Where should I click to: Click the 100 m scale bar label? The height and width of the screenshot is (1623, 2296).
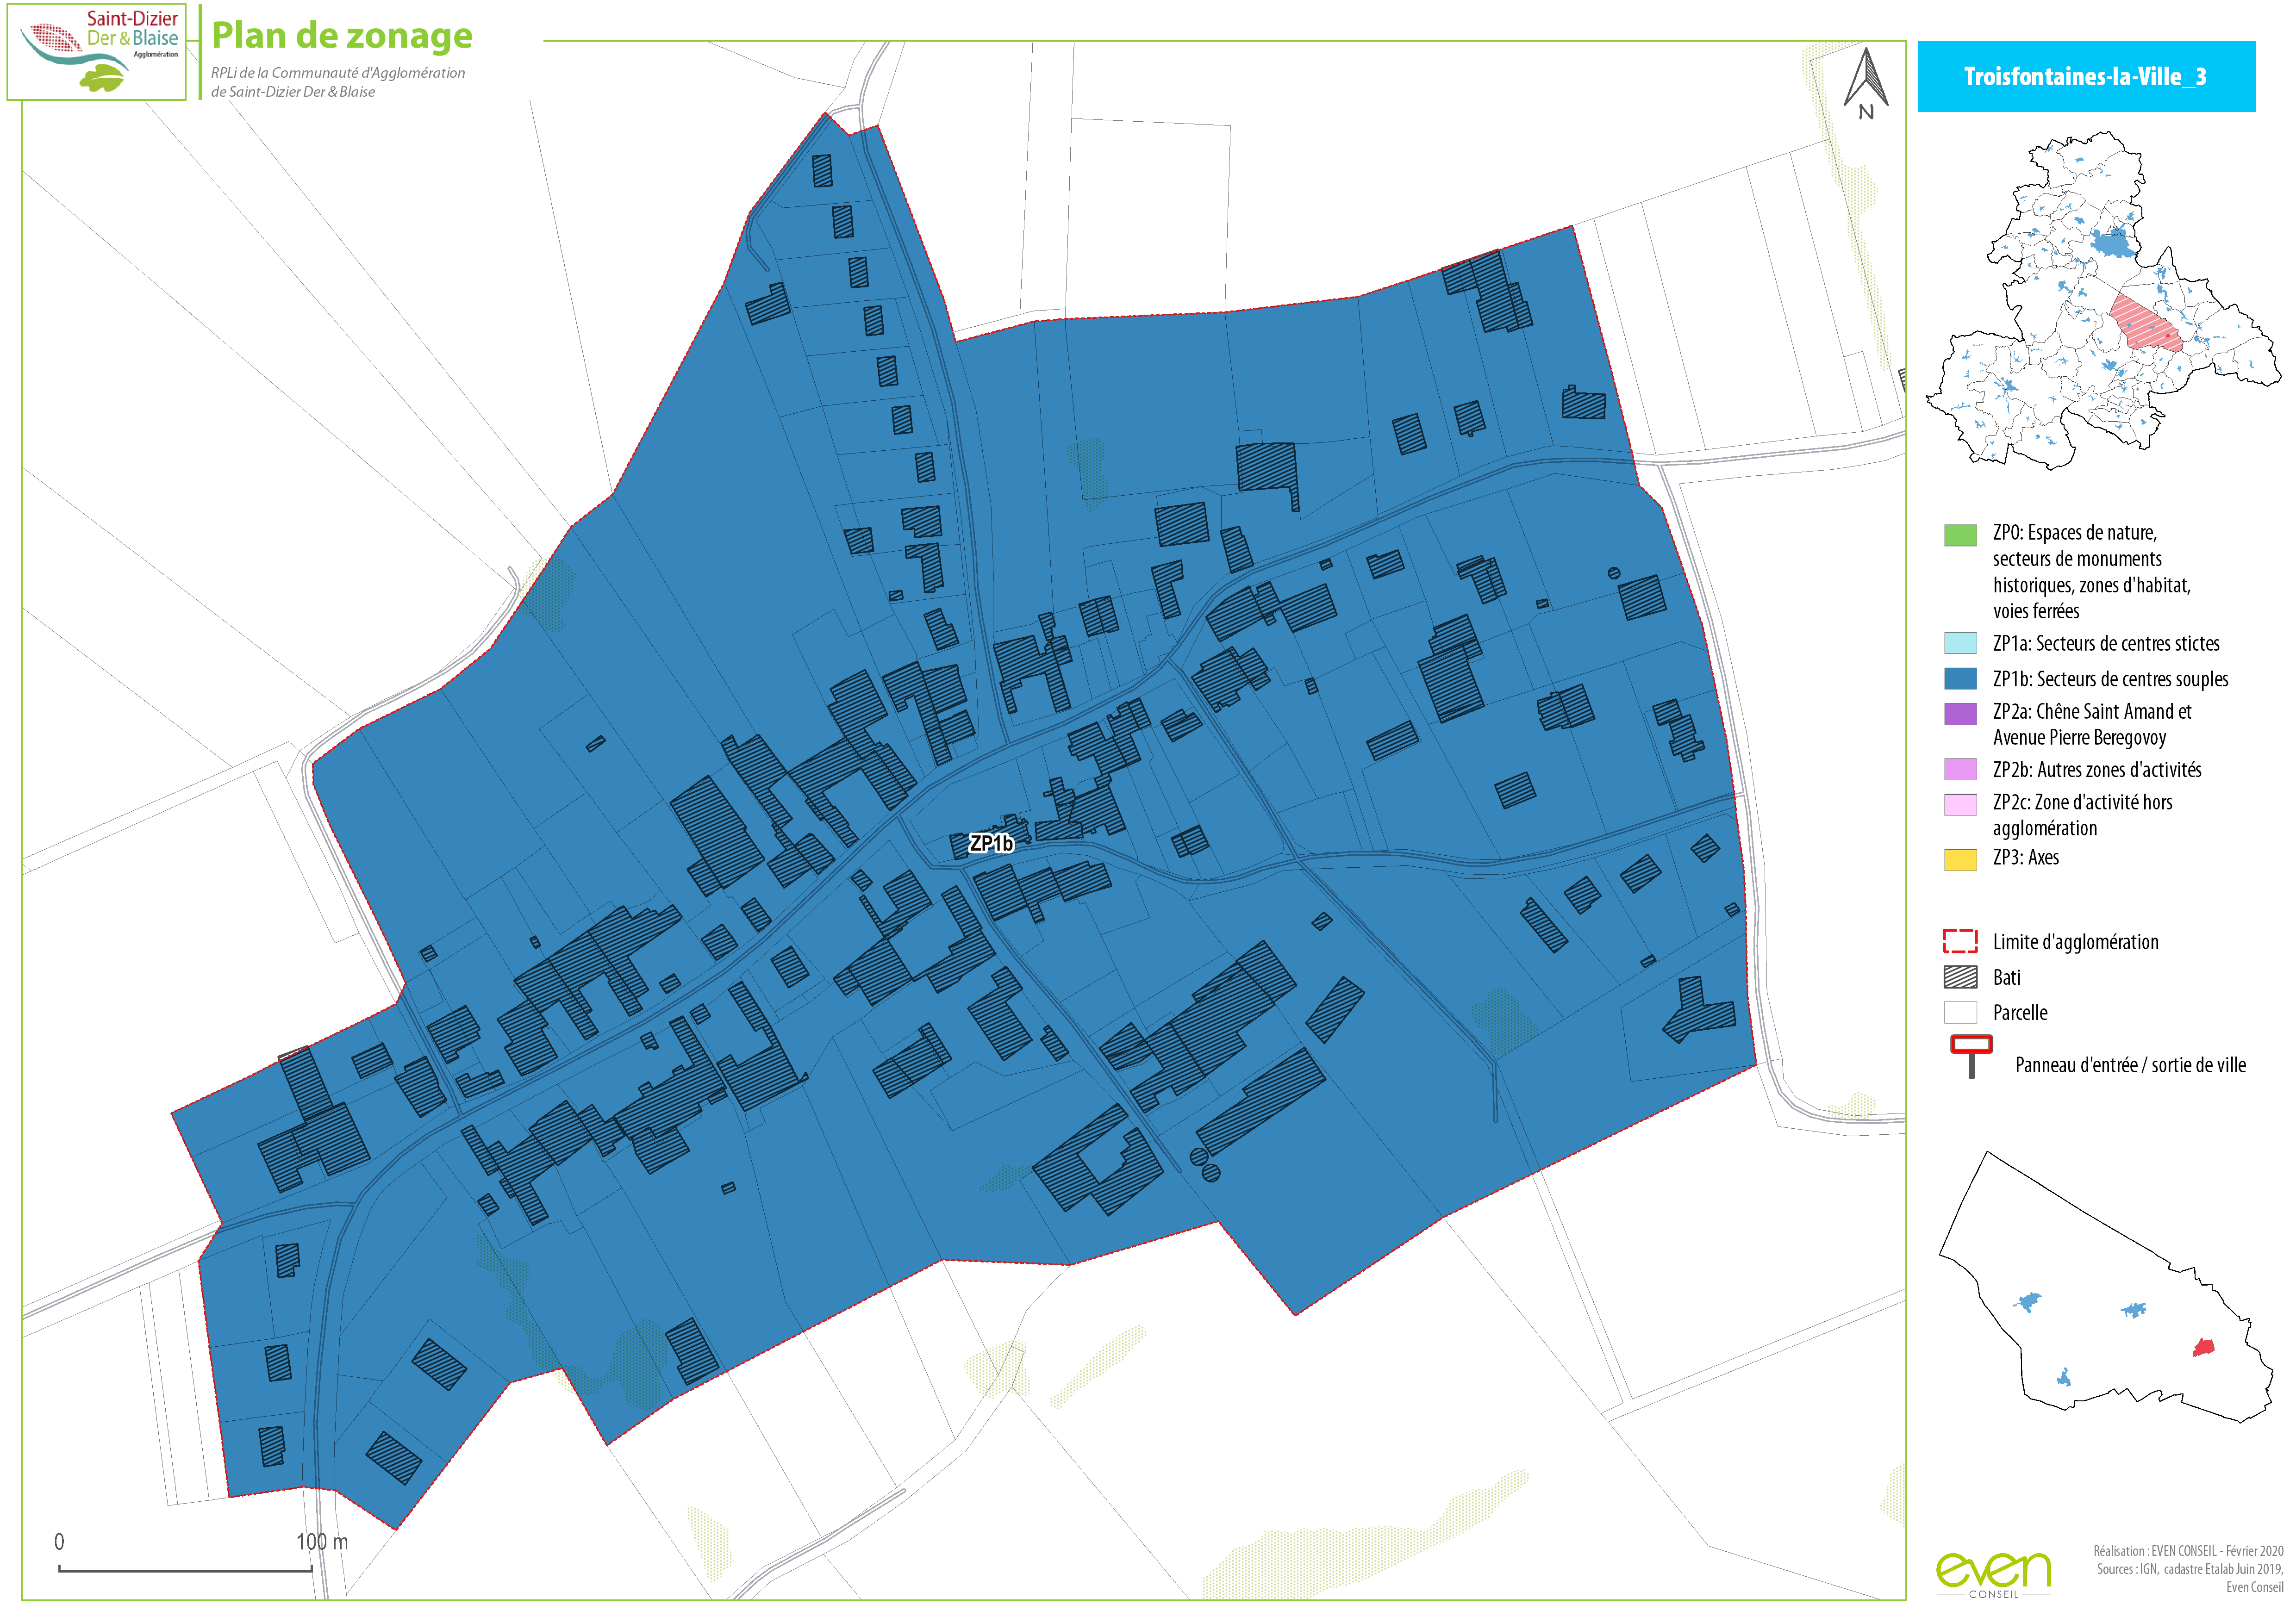tap(322, 1542)
